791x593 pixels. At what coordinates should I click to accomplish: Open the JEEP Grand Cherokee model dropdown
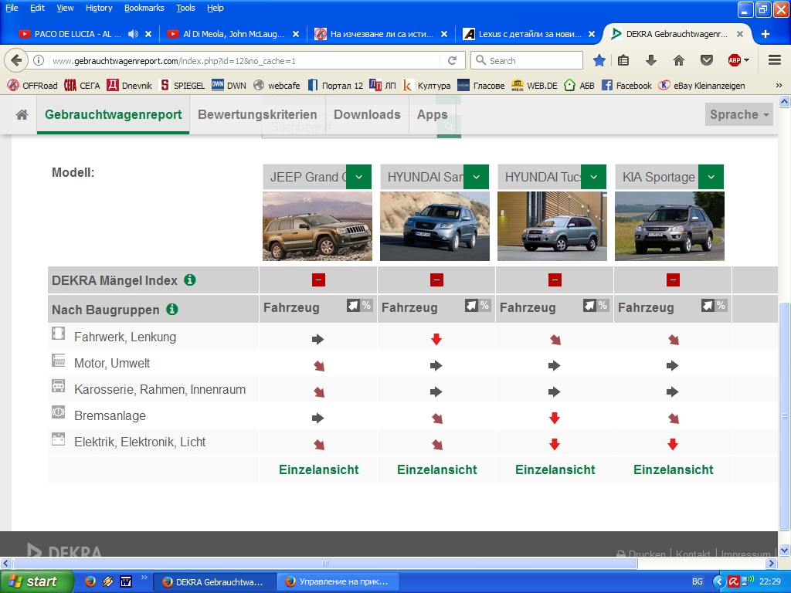(x=358, y=177)
